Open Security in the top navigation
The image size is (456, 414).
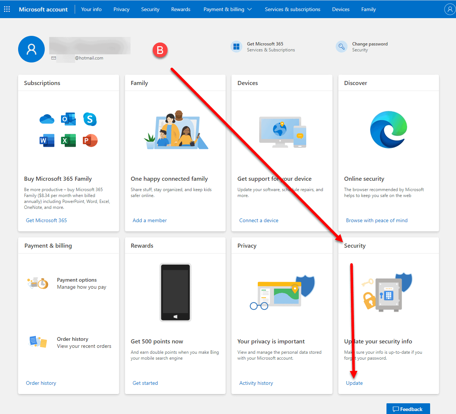pyautogui.click(x=150, y=9)
